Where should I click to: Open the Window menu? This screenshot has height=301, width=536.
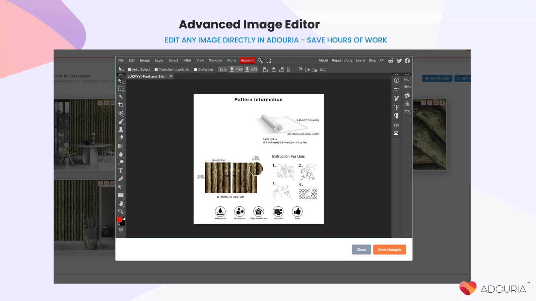pyautogui.click(x=215, y=61)
